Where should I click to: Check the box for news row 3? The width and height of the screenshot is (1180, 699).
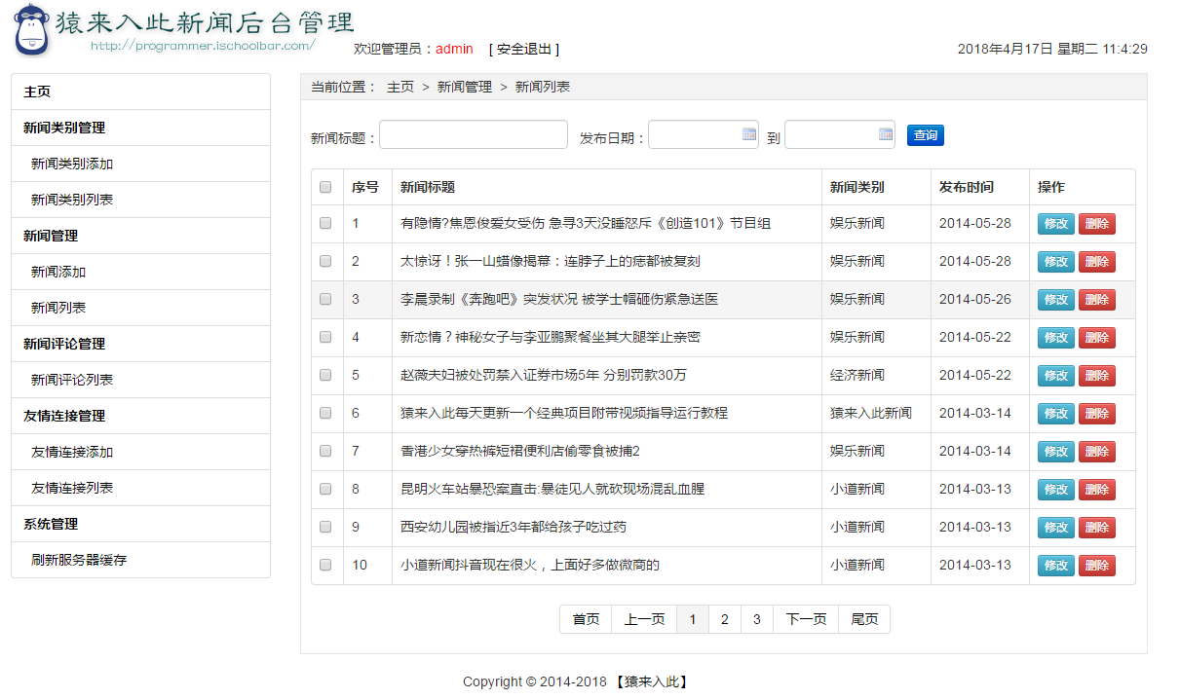click(325, 299)
